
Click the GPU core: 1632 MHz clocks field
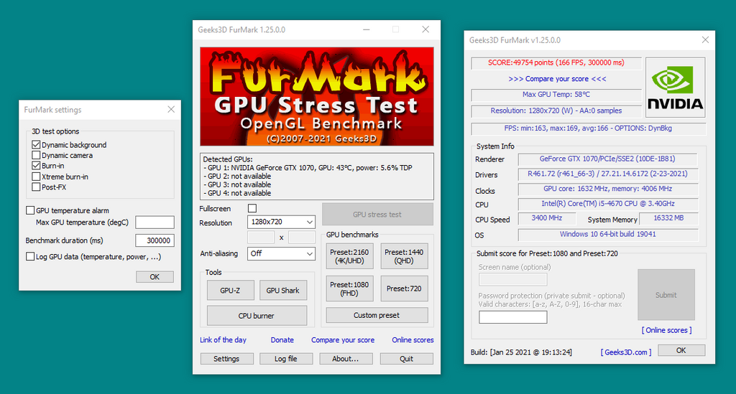coord(607,189)
